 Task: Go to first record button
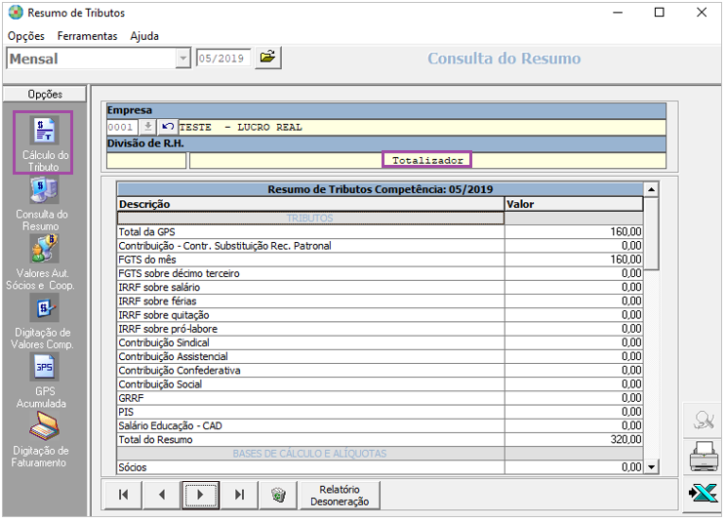pos(123,495)
